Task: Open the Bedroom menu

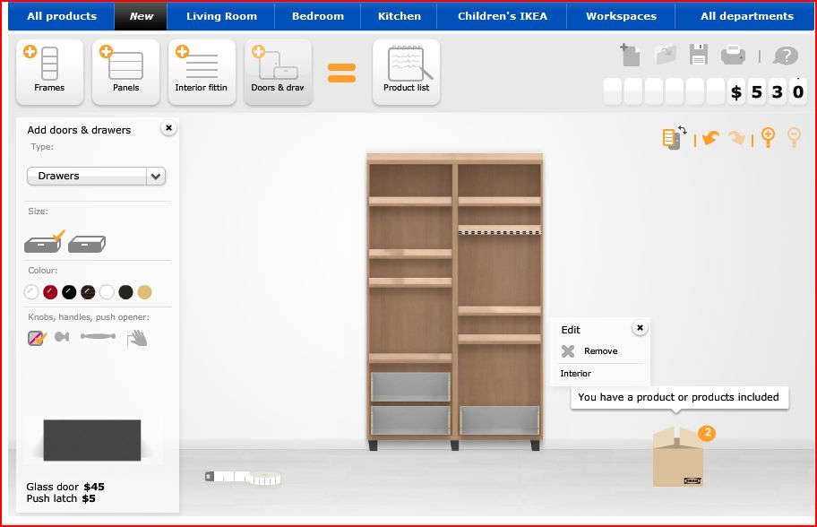Action: pos(318,16)
